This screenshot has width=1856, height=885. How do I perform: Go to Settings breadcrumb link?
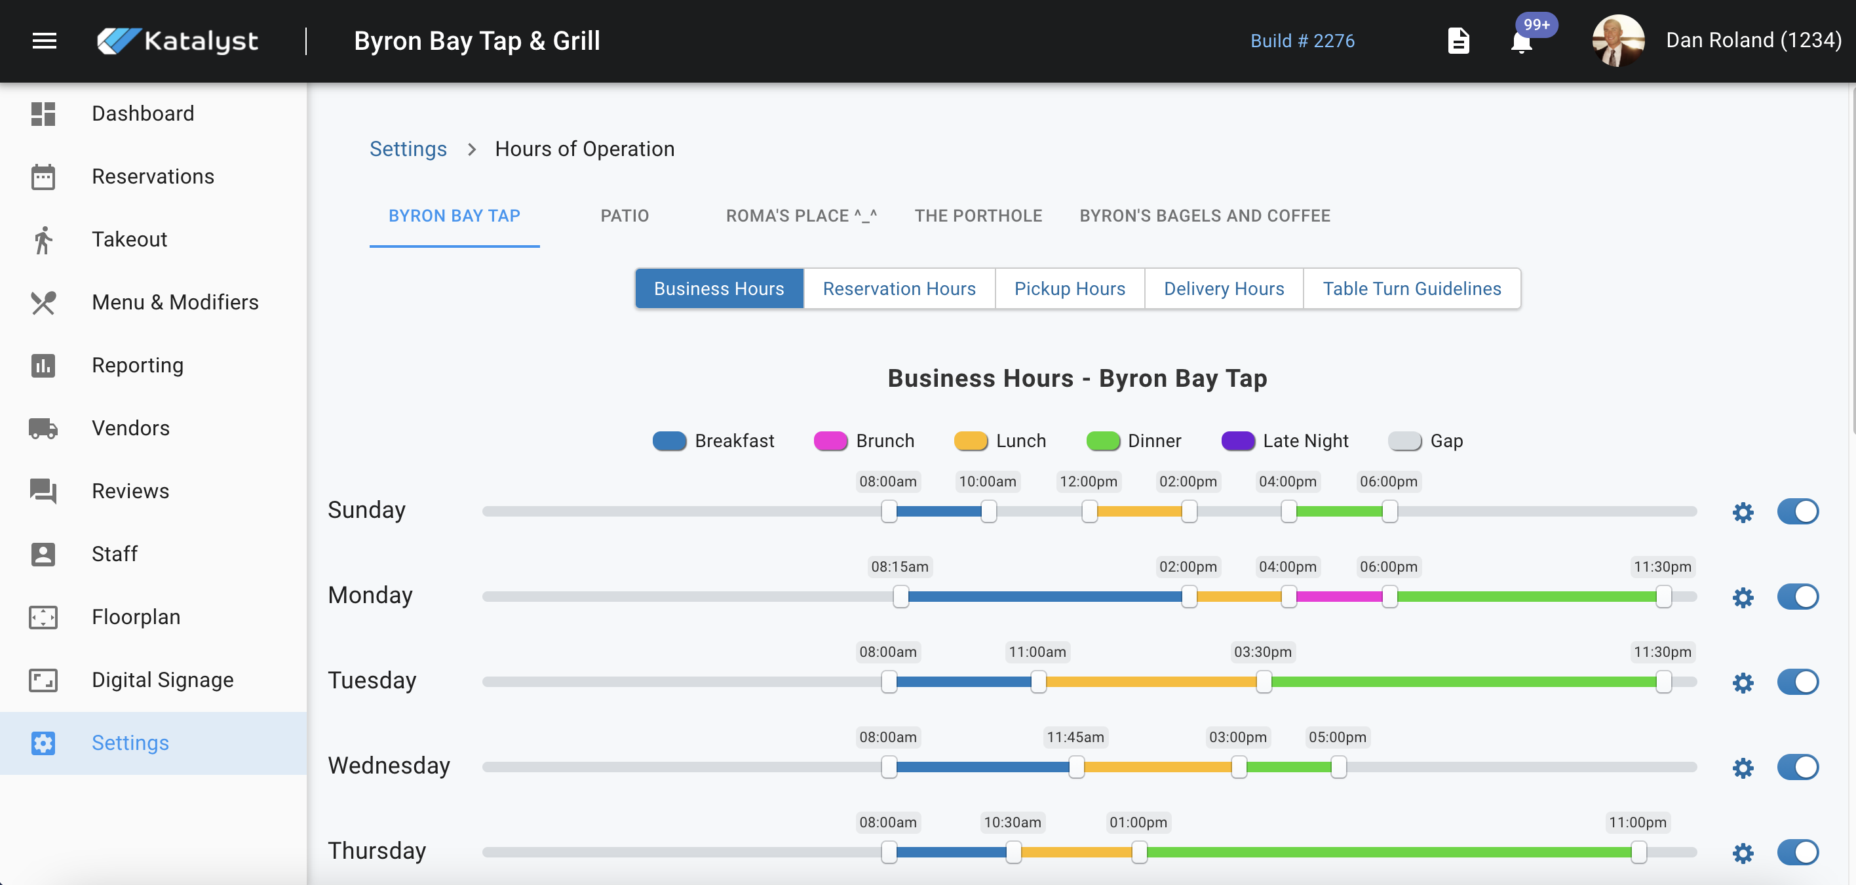408,148
